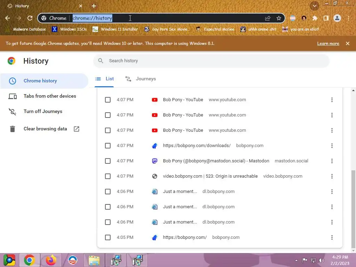356x267 pixels.
Task: Click the Chrome taskbar icon
Action: pos(30,260)
